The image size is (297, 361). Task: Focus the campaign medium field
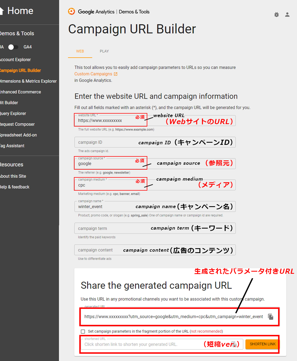[155, 185]
